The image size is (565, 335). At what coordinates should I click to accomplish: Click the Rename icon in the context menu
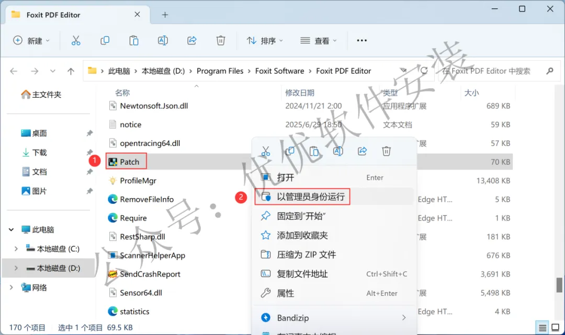coord(338,151)
